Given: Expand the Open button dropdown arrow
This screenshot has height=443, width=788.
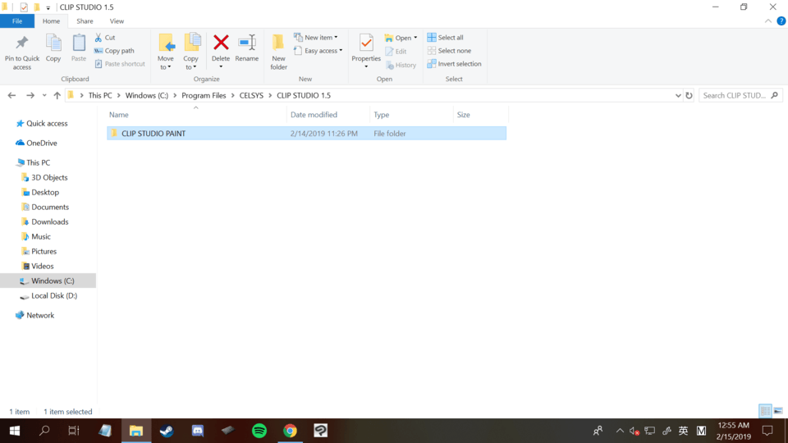Looking at the screenshot, I should [415, 38].
